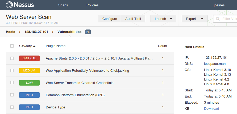Check the Common Platform Enumeration row

(12, 95)
